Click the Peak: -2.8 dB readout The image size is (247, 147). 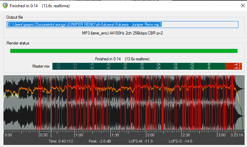pos(100,141)
